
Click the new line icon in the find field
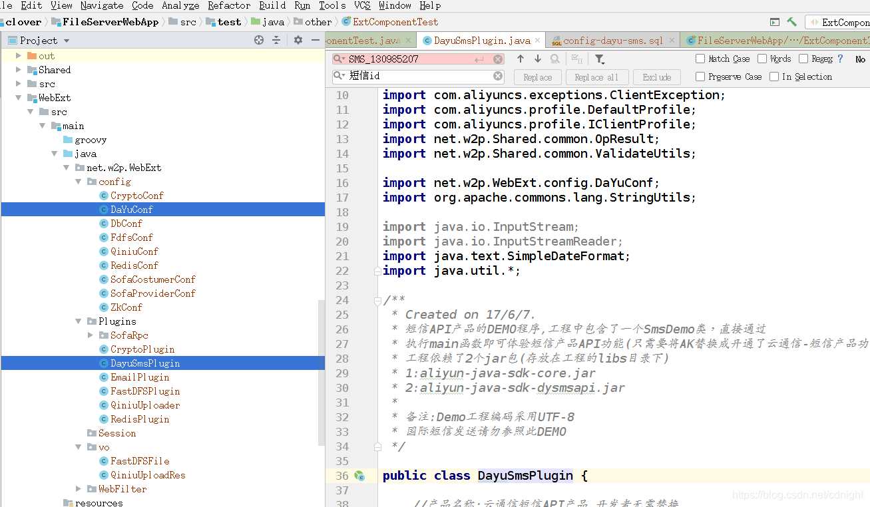[x=479, y=59]
